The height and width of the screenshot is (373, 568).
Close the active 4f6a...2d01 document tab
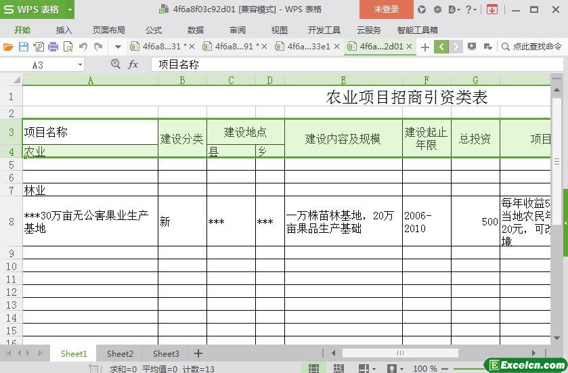tap(410, 47)
